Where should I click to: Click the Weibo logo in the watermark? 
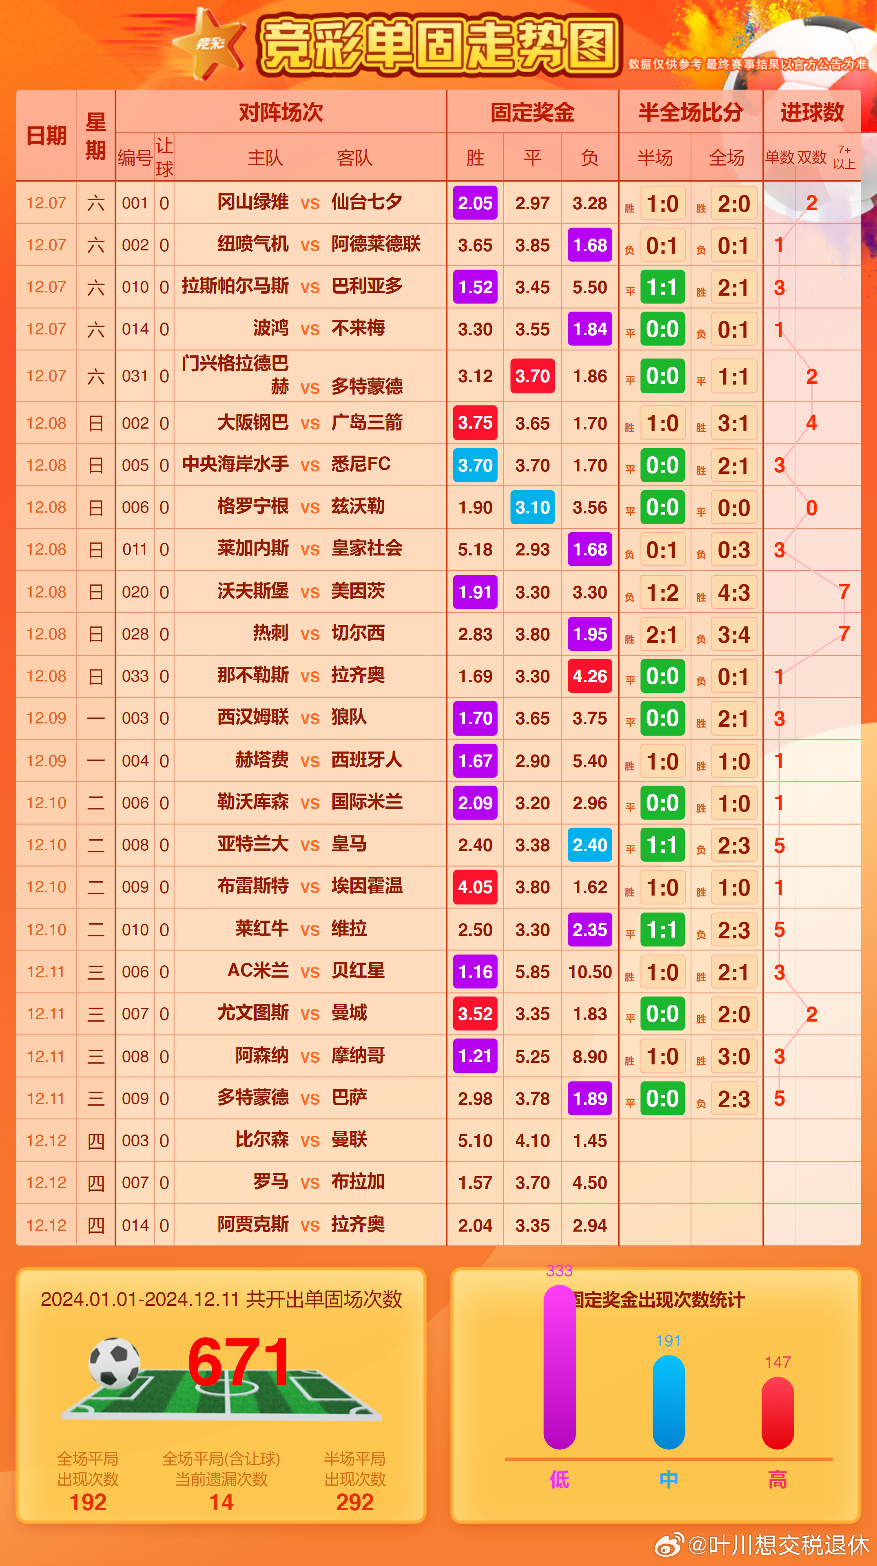pos(669,1545)
